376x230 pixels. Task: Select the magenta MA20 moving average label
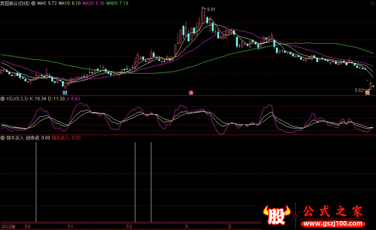tap(93, 3)
